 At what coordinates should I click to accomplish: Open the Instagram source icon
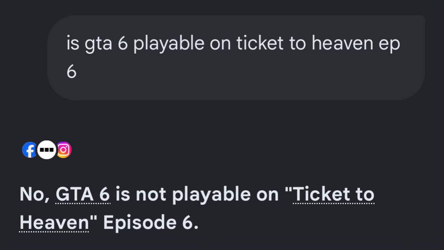pos(64,150)
